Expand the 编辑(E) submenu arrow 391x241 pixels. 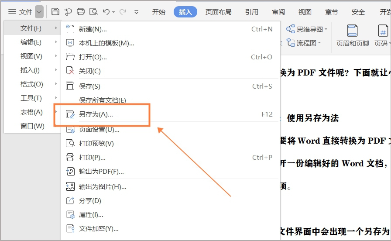point(56,42)
